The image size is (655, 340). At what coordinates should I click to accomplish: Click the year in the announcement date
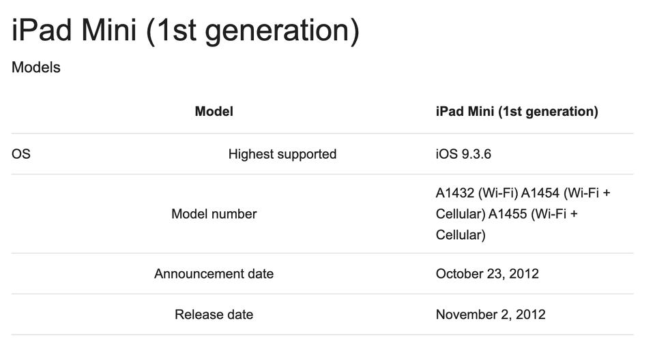coord(523,274)
